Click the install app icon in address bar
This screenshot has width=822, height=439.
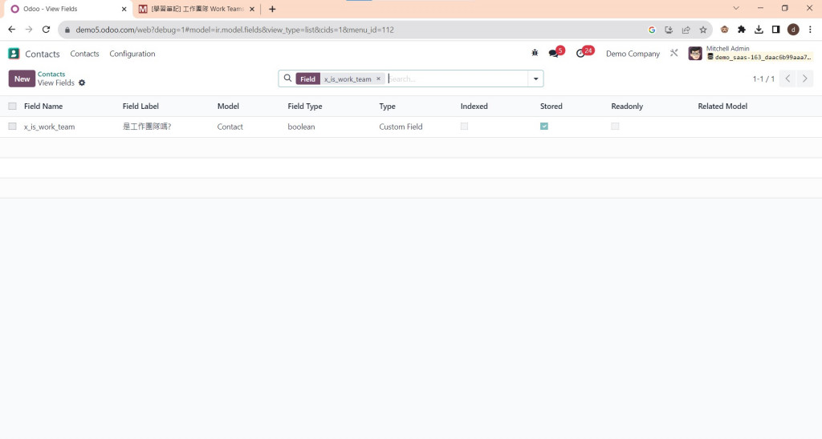pyautogui.click(x=669, y=30)
